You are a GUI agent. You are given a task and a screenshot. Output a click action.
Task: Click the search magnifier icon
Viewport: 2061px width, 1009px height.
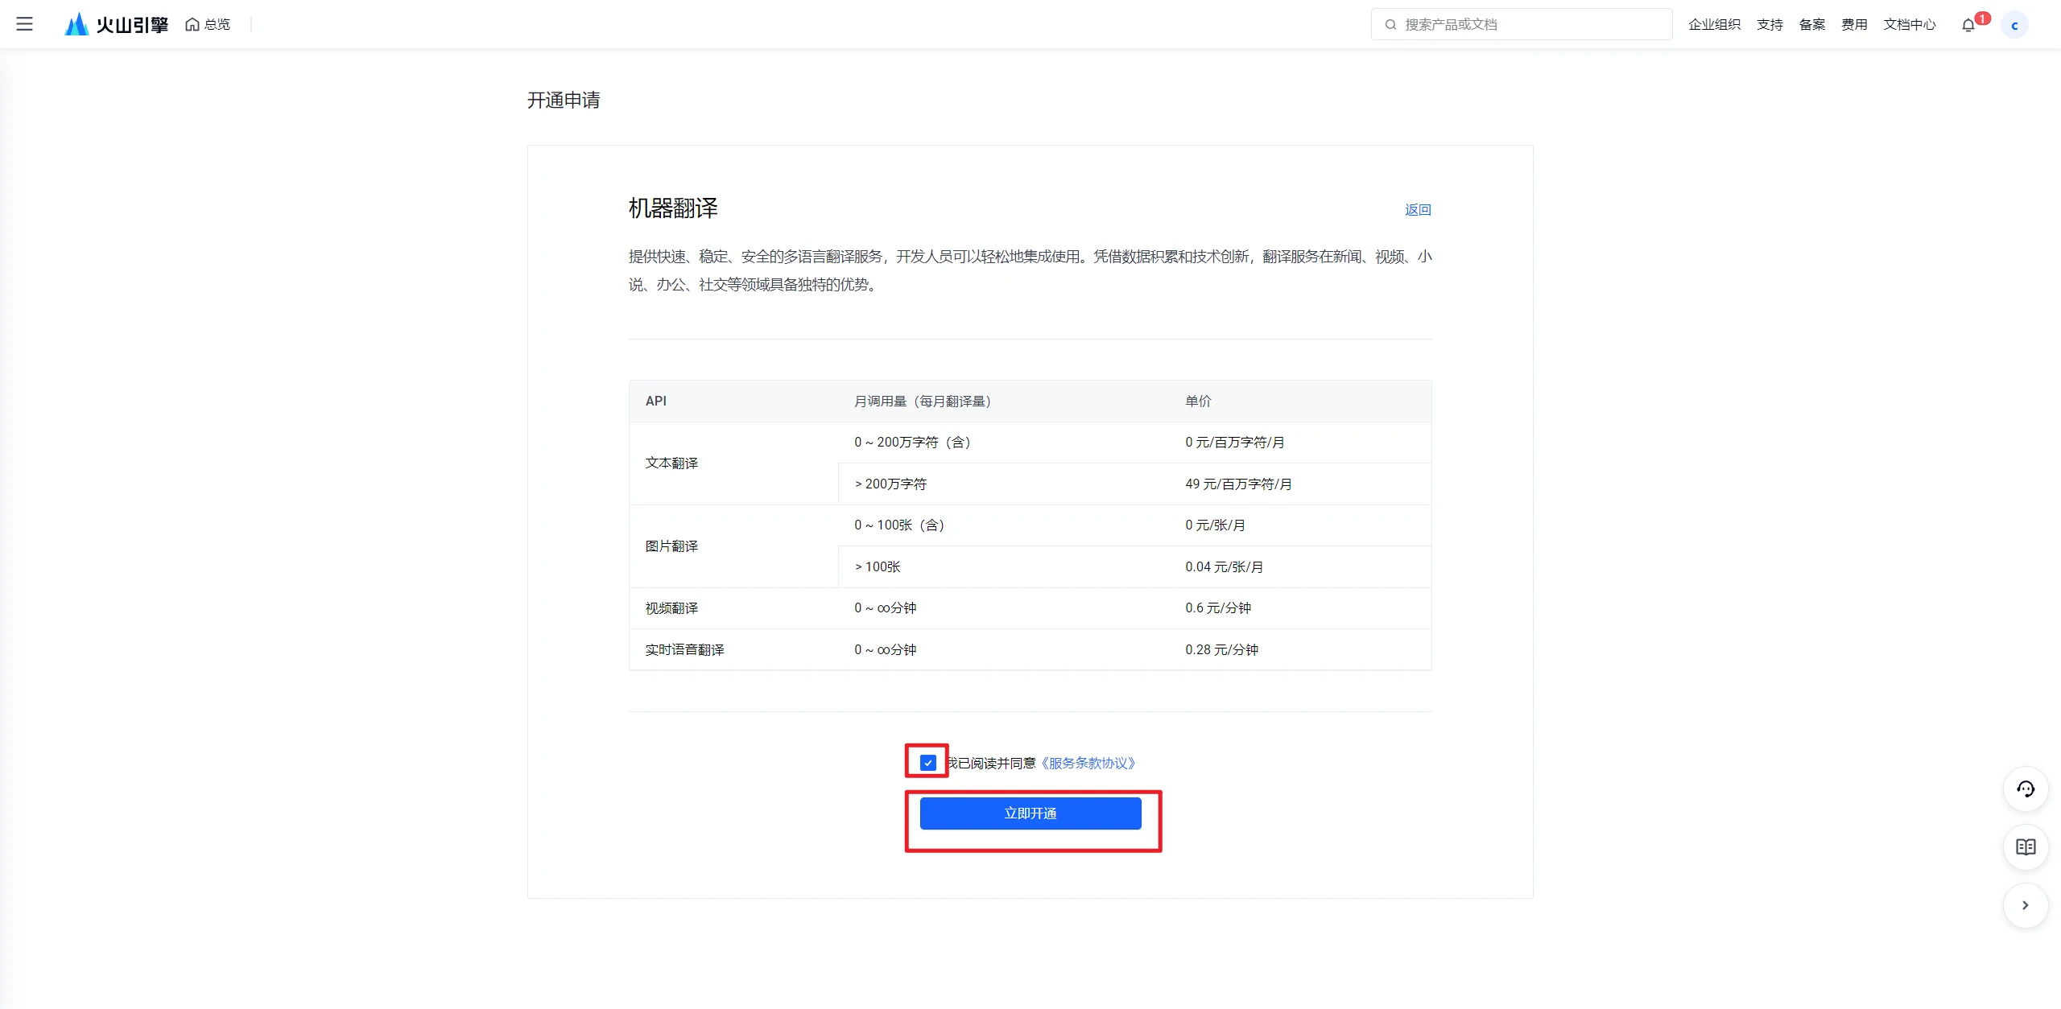pyautogui.click(x=1390, y=25)
